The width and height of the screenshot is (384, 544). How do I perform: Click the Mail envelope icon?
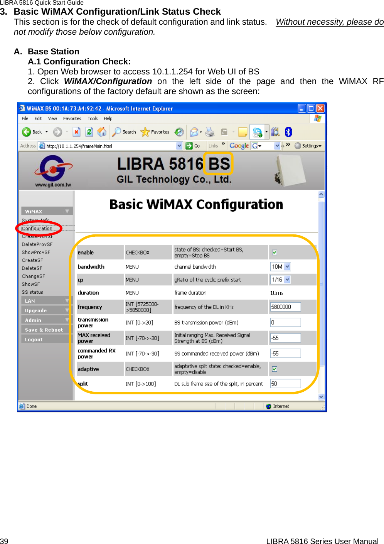[194, 132]
